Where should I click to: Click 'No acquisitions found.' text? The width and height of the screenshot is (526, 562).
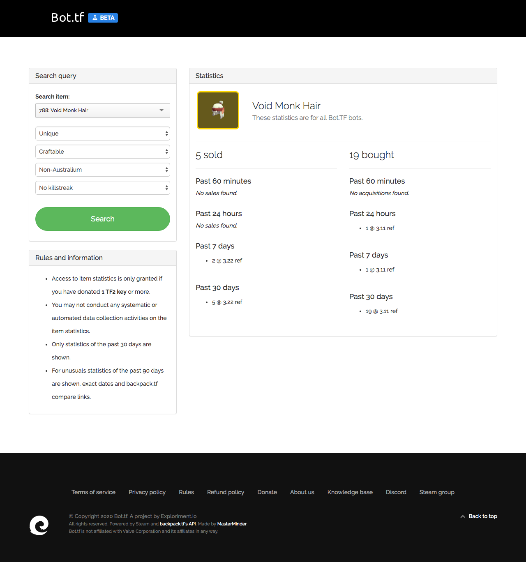tap(379, 193)
